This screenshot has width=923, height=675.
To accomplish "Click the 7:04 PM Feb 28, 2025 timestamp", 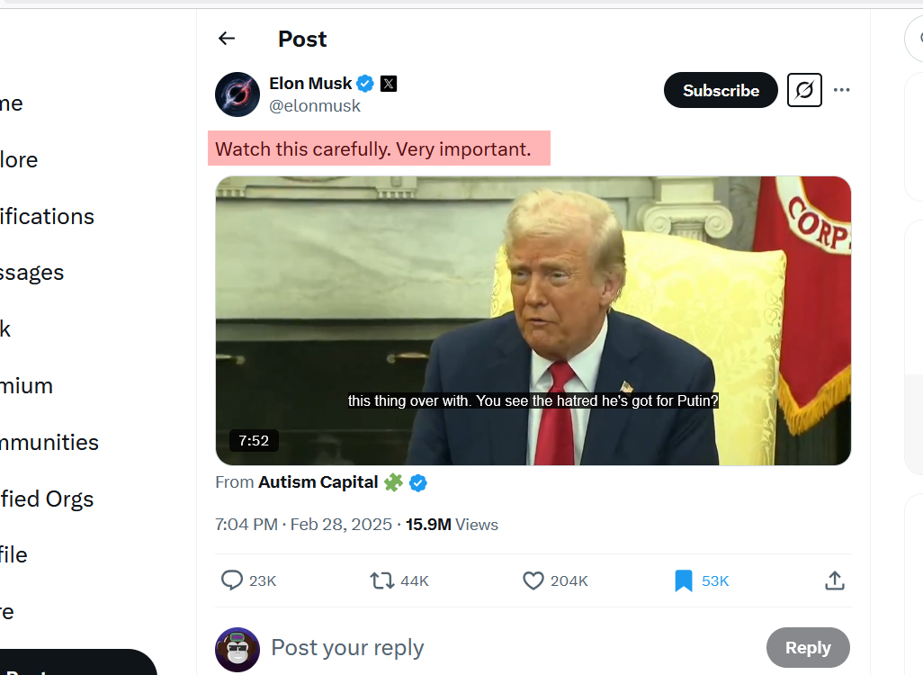I will pos(304,525).
